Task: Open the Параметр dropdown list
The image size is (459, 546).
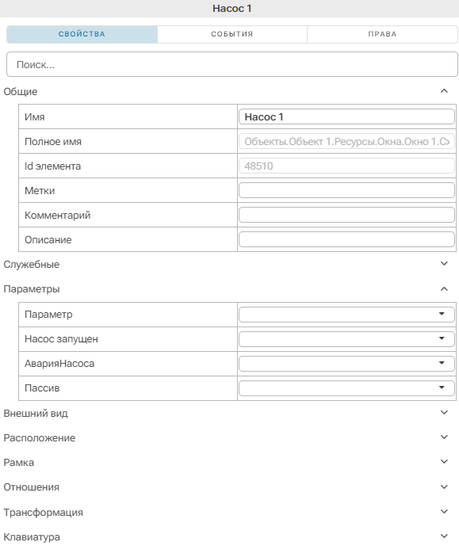Action: coord(346,315)
